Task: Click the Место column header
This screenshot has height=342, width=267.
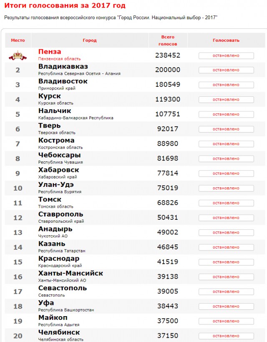Action: coord(18,40)
